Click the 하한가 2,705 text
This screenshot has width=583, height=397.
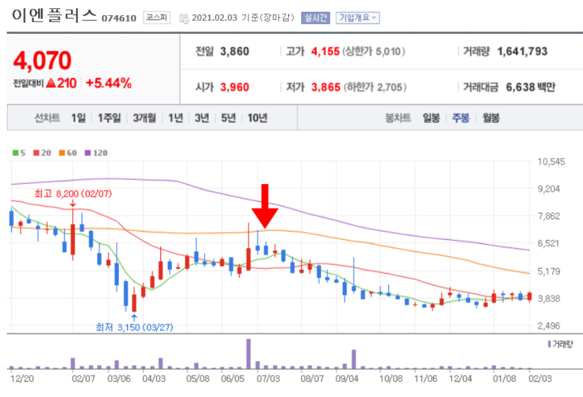tap(375, 87)
